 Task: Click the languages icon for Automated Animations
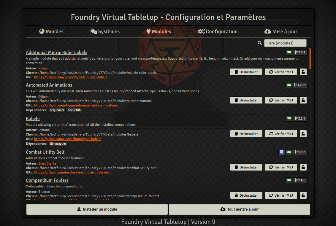289,85
